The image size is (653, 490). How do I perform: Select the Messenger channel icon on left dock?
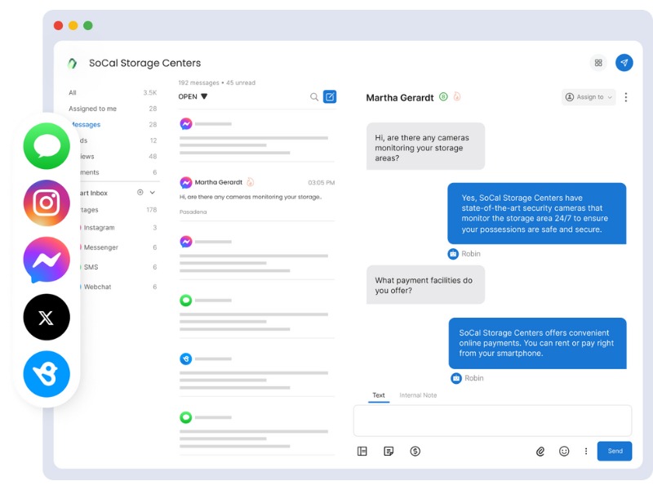(x=47, y=259)
